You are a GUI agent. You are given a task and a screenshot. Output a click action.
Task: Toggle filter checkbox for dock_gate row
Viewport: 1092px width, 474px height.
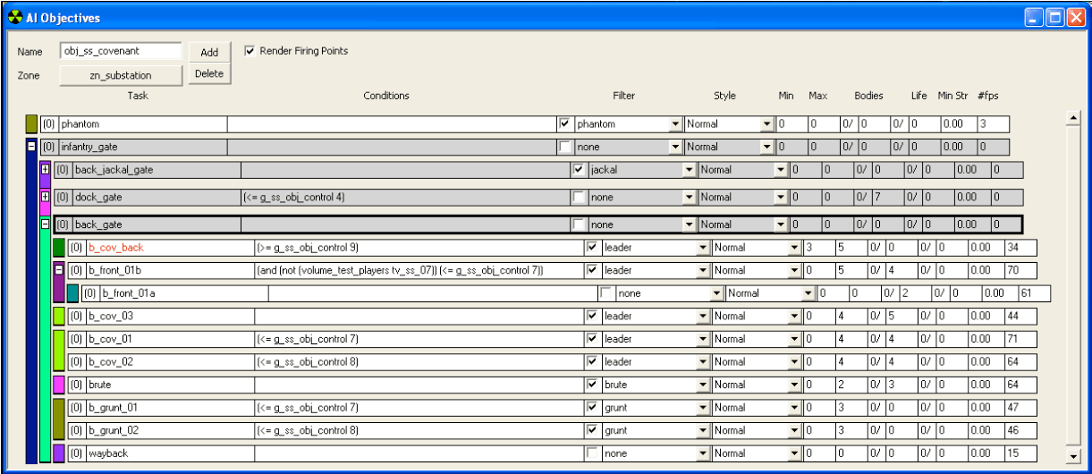coord(578,197)
